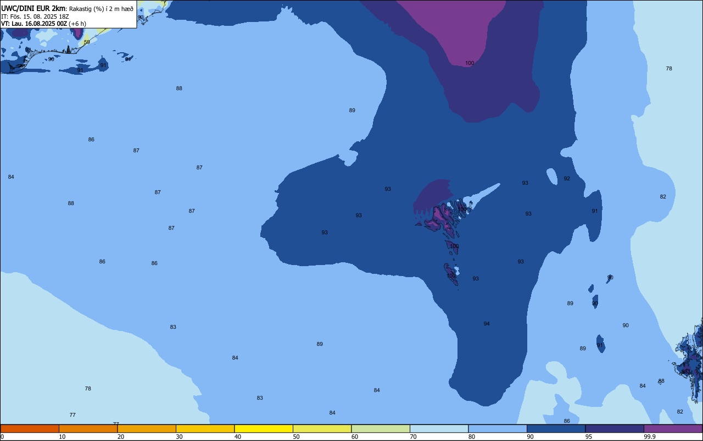Click the '100' value in the large purple area
Viewport: 703px width, 441px height.
[x=470, y=63]
